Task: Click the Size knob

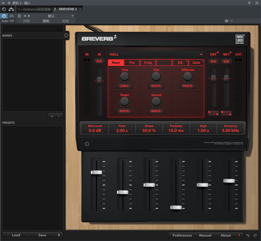Action: (156, 77)
